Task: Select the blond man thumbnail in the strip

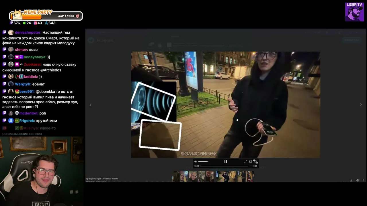Action: 193,177
